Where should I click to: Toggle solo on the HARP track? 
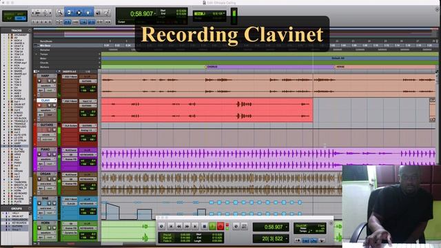pyautogui.click(x=49, y=81)
